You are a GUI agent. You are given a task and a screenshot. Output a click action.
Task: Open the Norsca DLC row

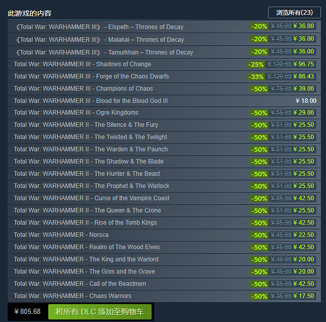click(61, 235)
